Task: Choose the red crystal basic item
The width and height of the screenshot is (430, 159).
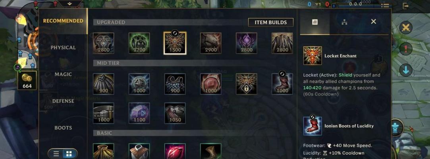Action: tap(175, 151)
